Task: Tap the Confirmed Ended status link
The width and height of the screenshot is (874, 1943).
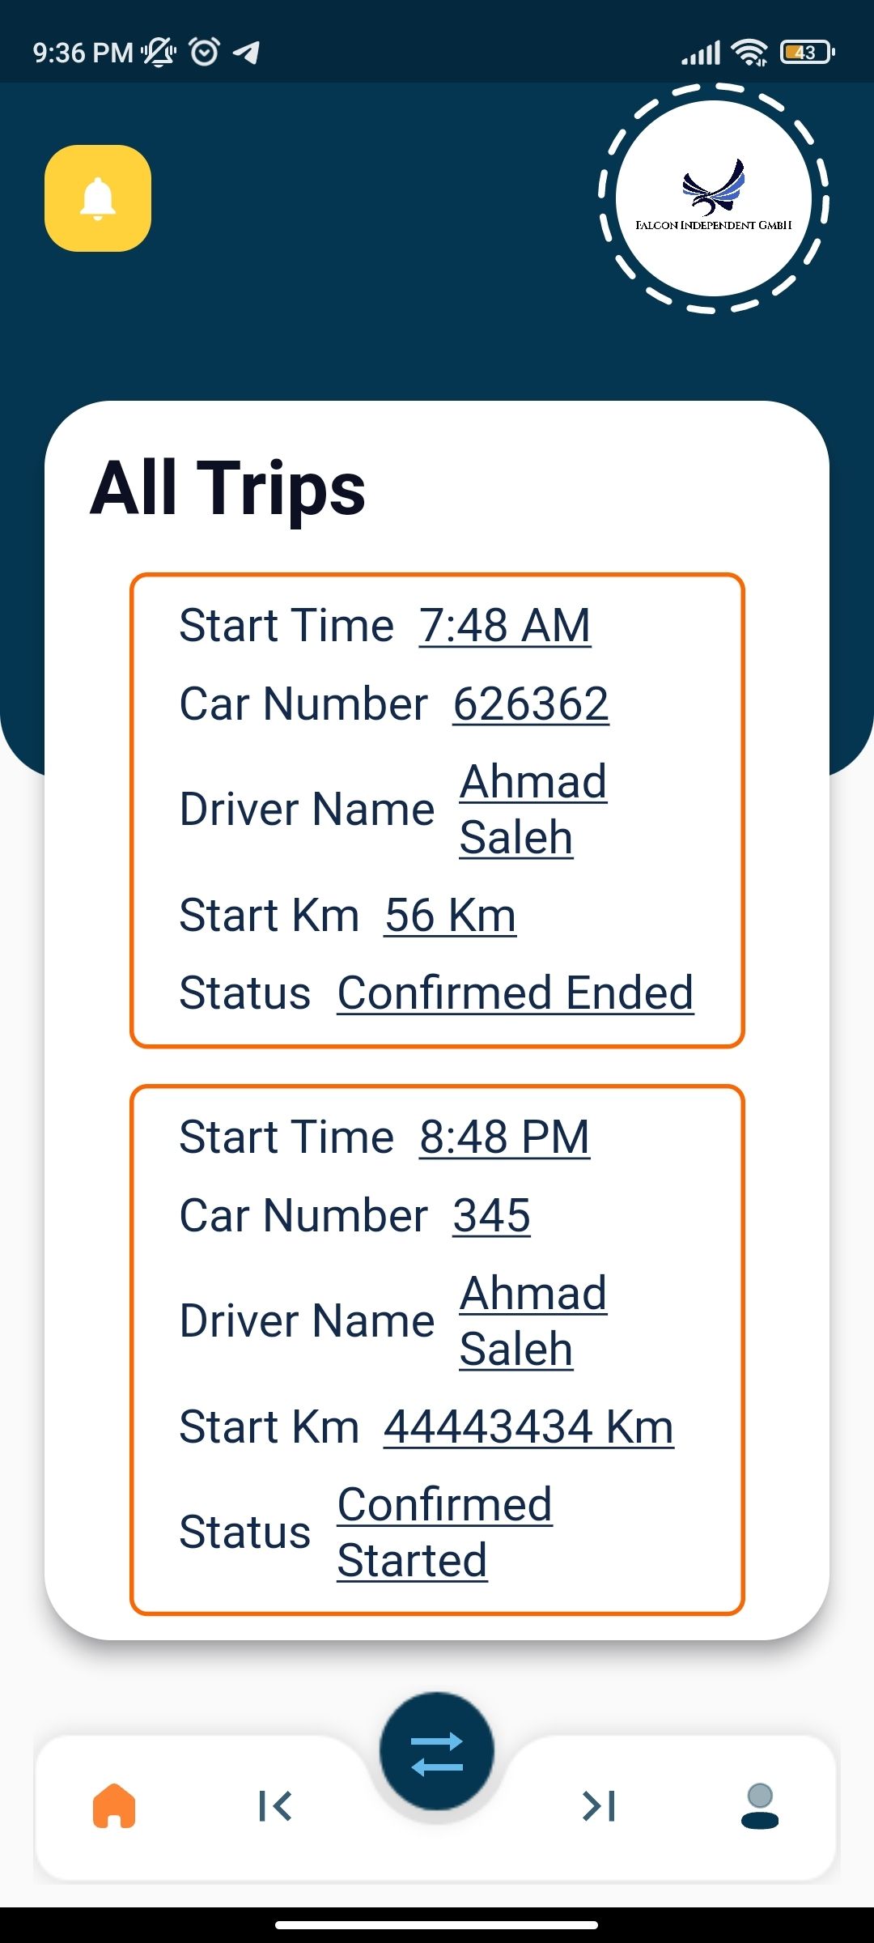Action: pyautogui.click(x=515, y=993)
